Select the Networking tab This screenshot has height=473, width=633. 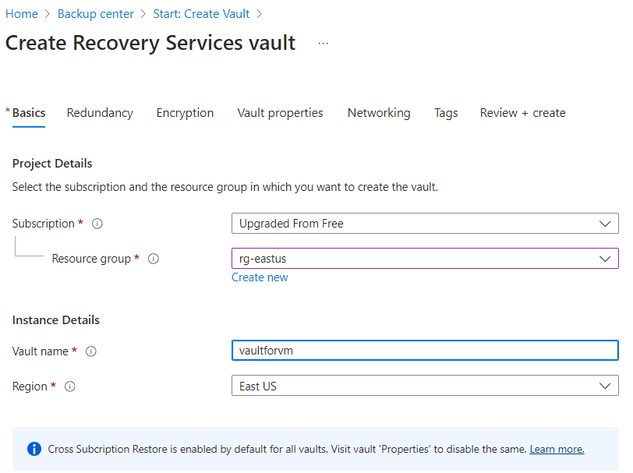379,113
